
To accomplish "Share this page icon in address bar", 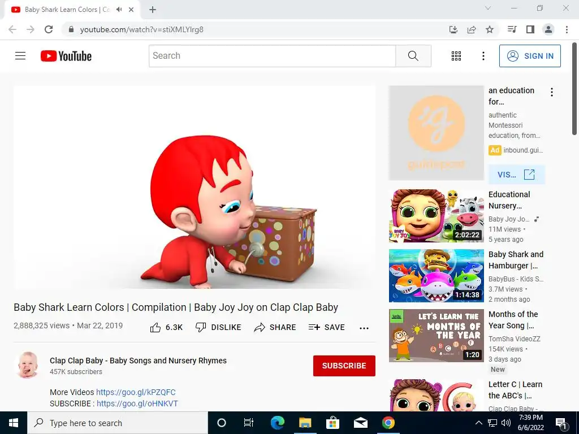I will tap(472, 29).
